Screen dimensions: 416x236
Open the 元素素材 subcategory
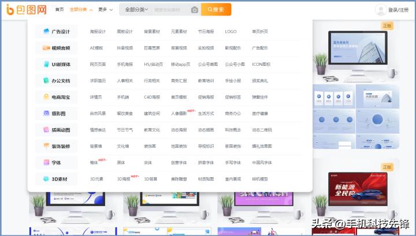179,32
